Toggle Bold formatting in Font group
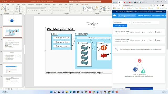This screenshot has width=168, height=94. (x=28, y=10)
